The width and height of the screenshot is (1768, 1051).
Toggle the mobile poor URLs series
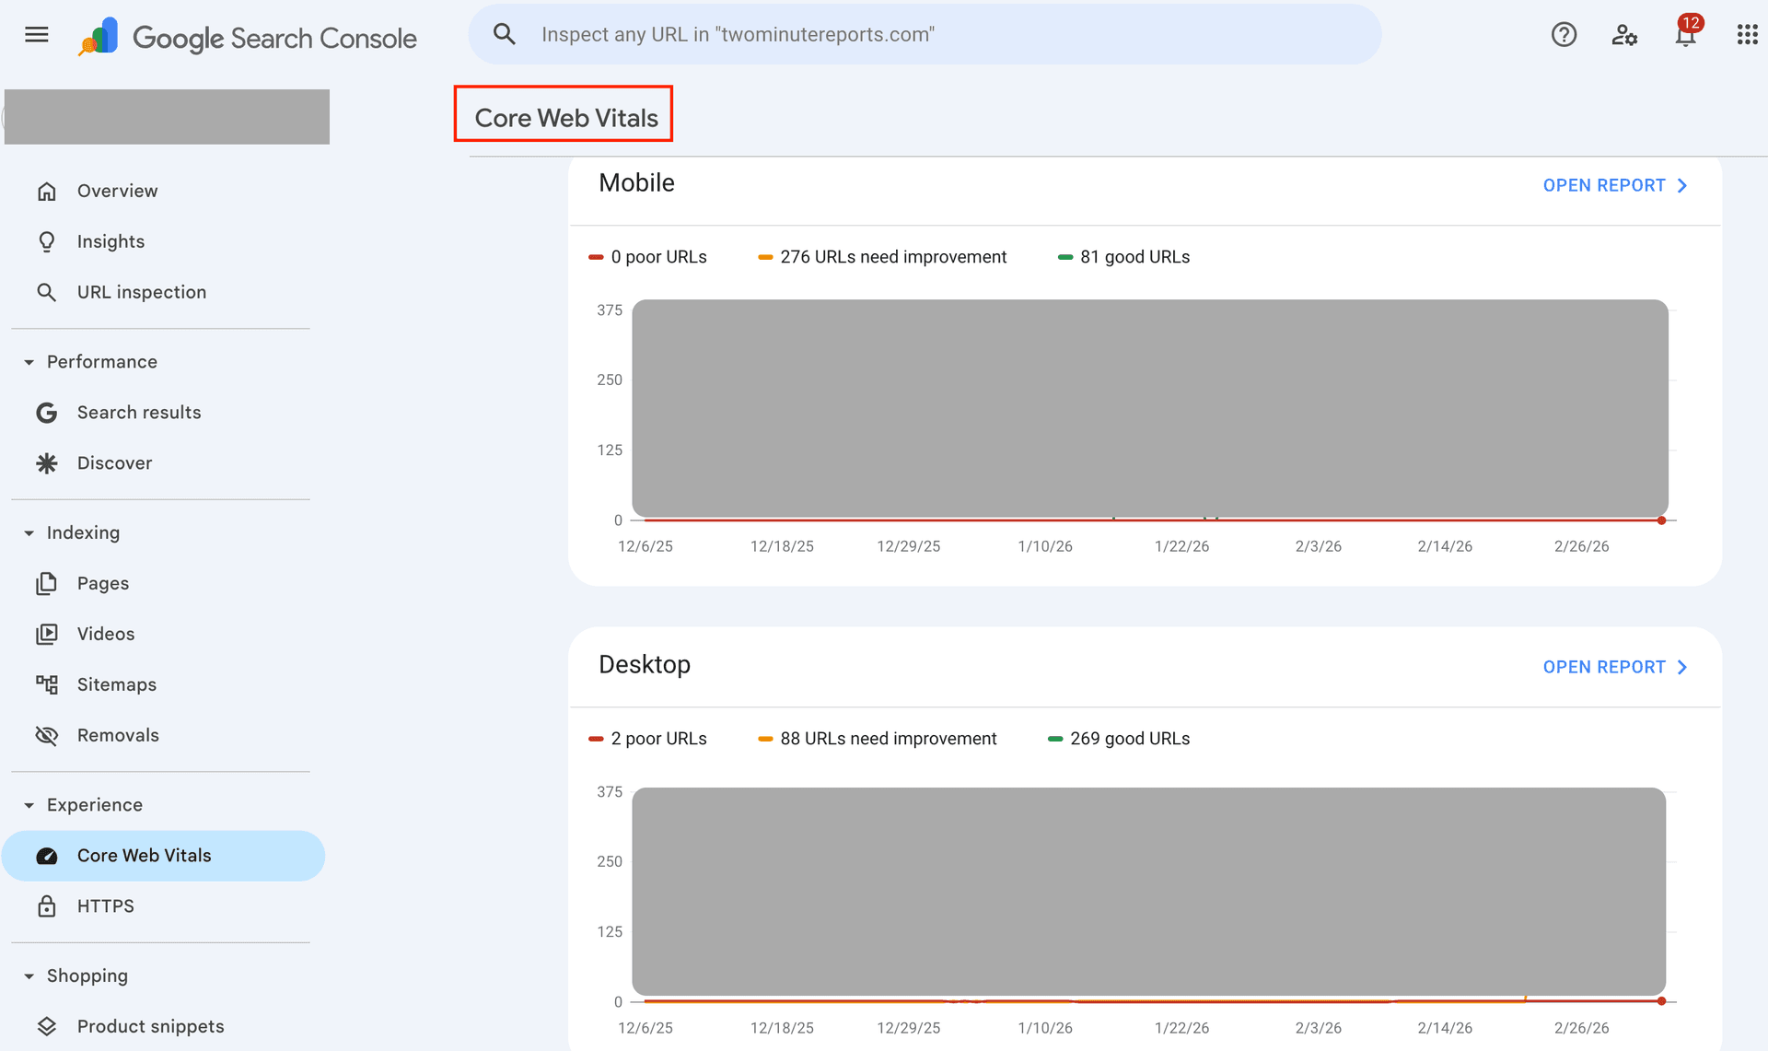(x=648, y=257)
